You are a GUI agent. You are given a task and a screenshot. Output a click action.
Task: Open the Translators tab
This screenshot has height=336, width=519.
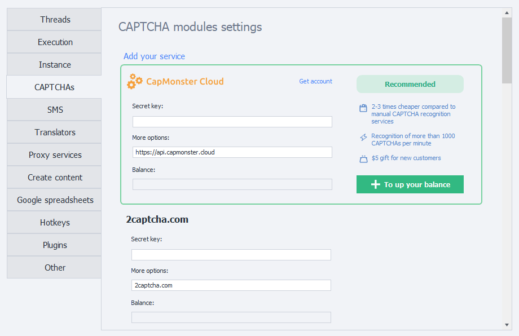point(55,132)
